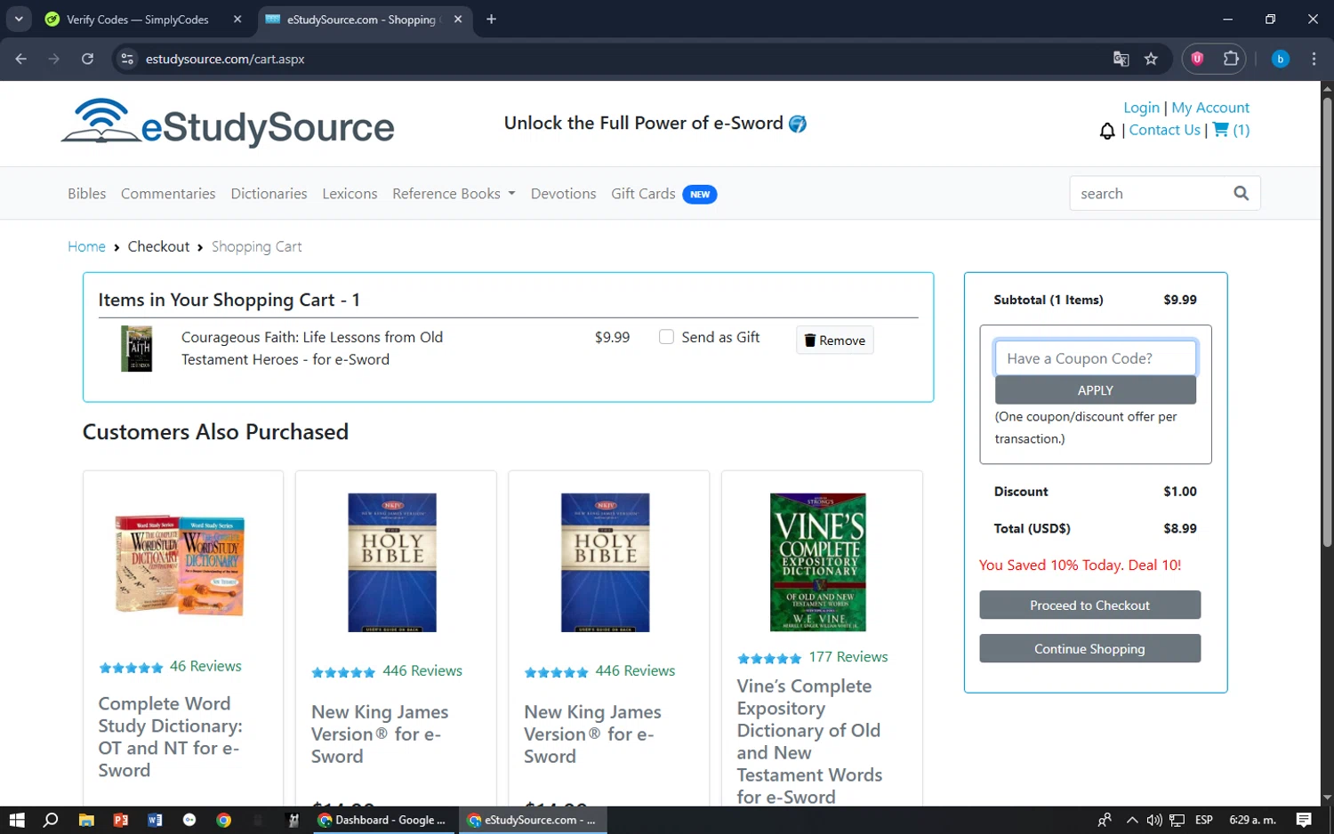Open the translate page icon

coord(1121,59)
